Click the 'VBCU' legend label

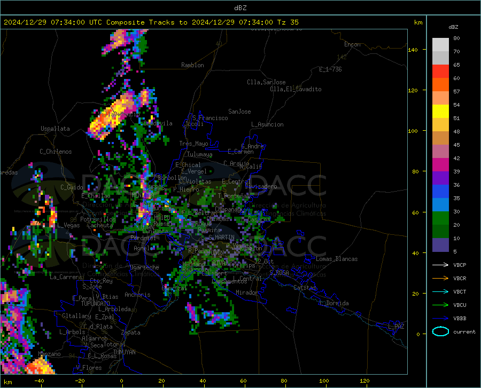(x=460, y=305)
